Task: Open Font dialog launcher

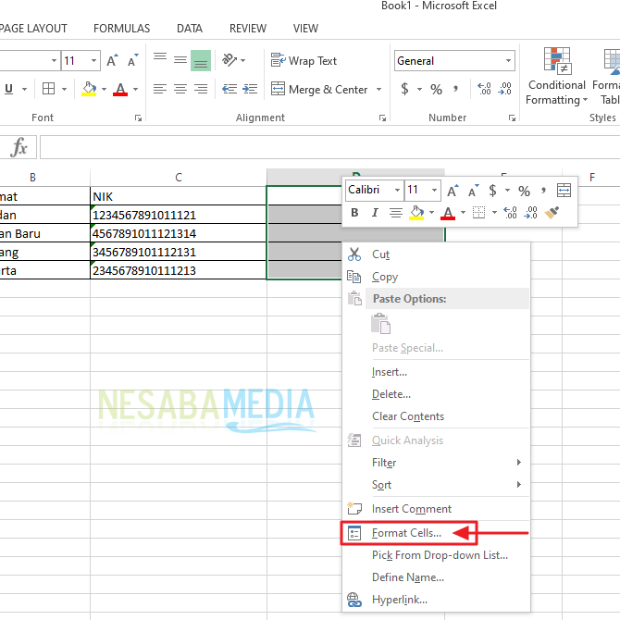Action: pyautogui.click(x=138, y=118)
